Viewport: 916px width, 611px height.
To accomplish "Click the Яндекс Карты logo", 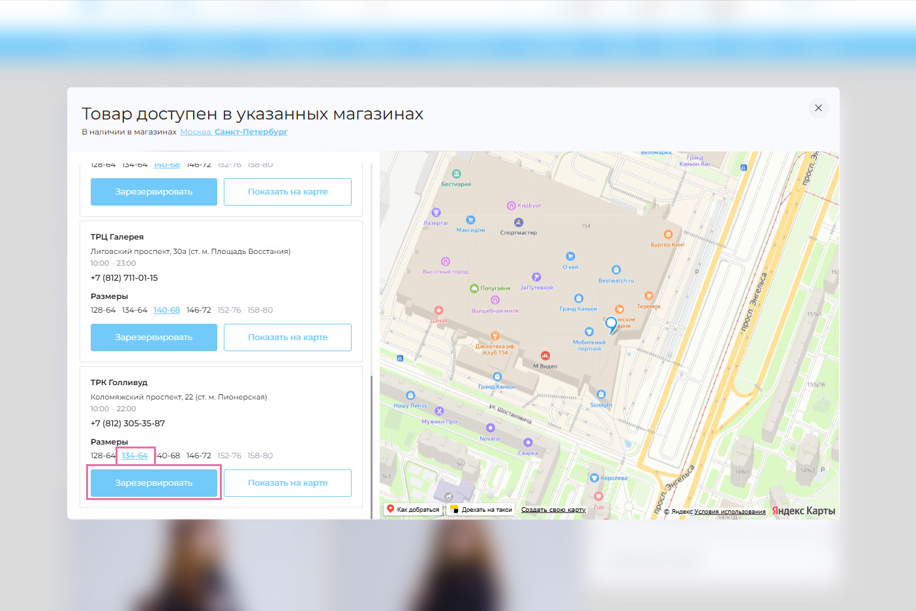I will pyautogui.click(x=804, y=511).
